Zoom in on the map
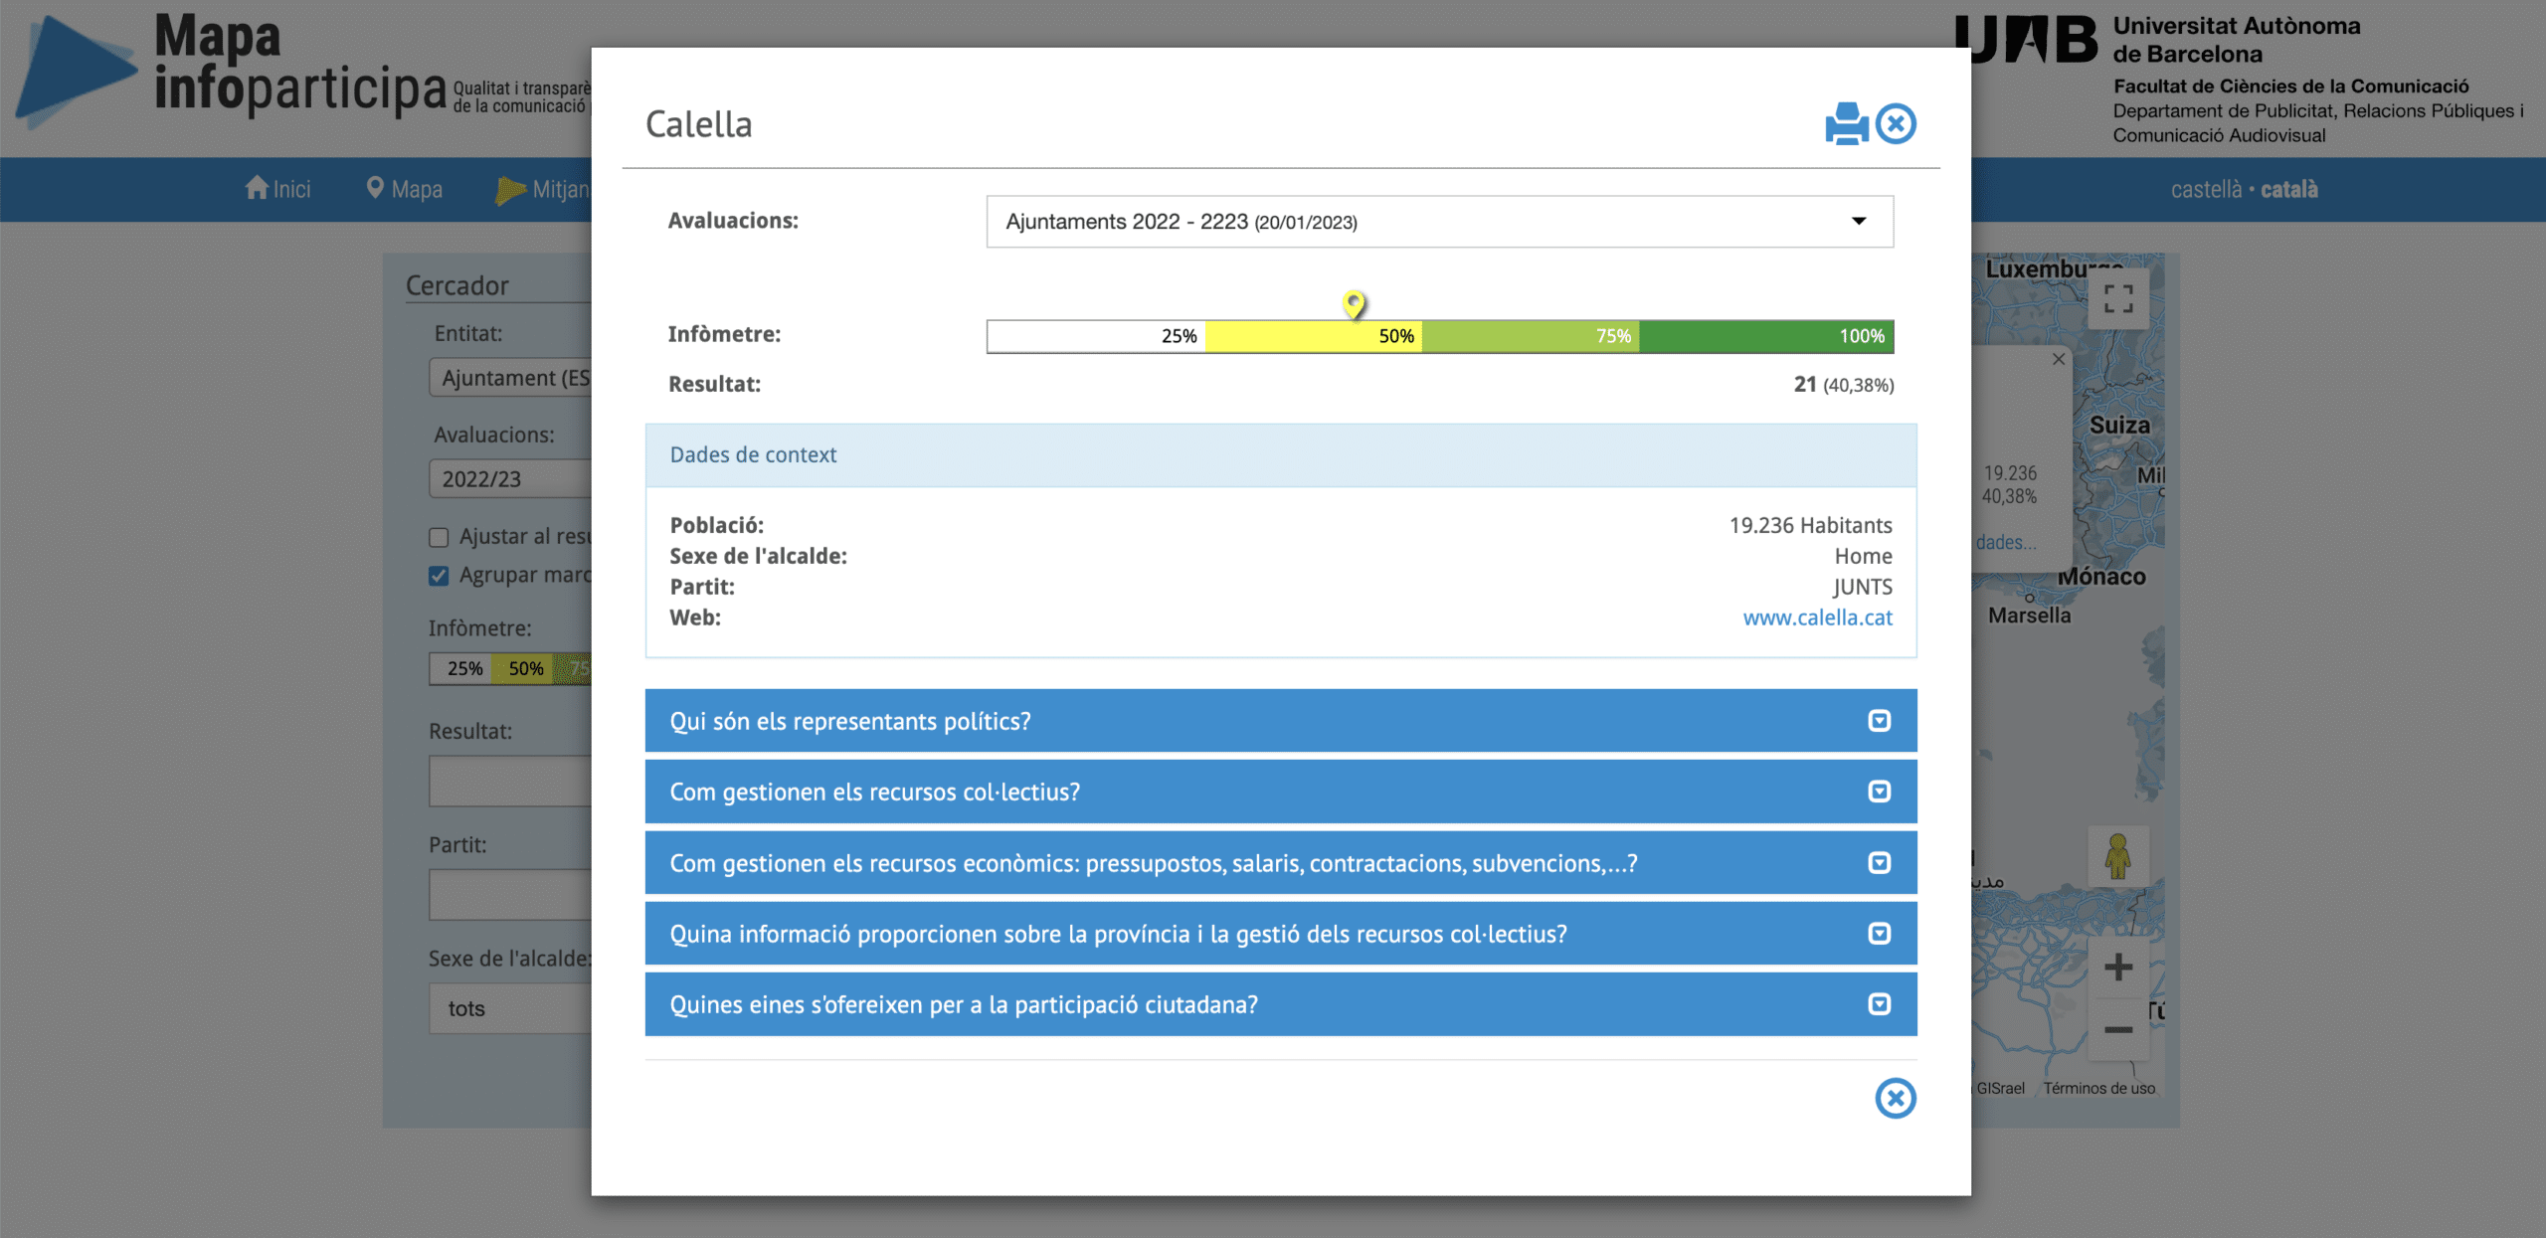2546x1238 pixels. tap(2118, 967)
